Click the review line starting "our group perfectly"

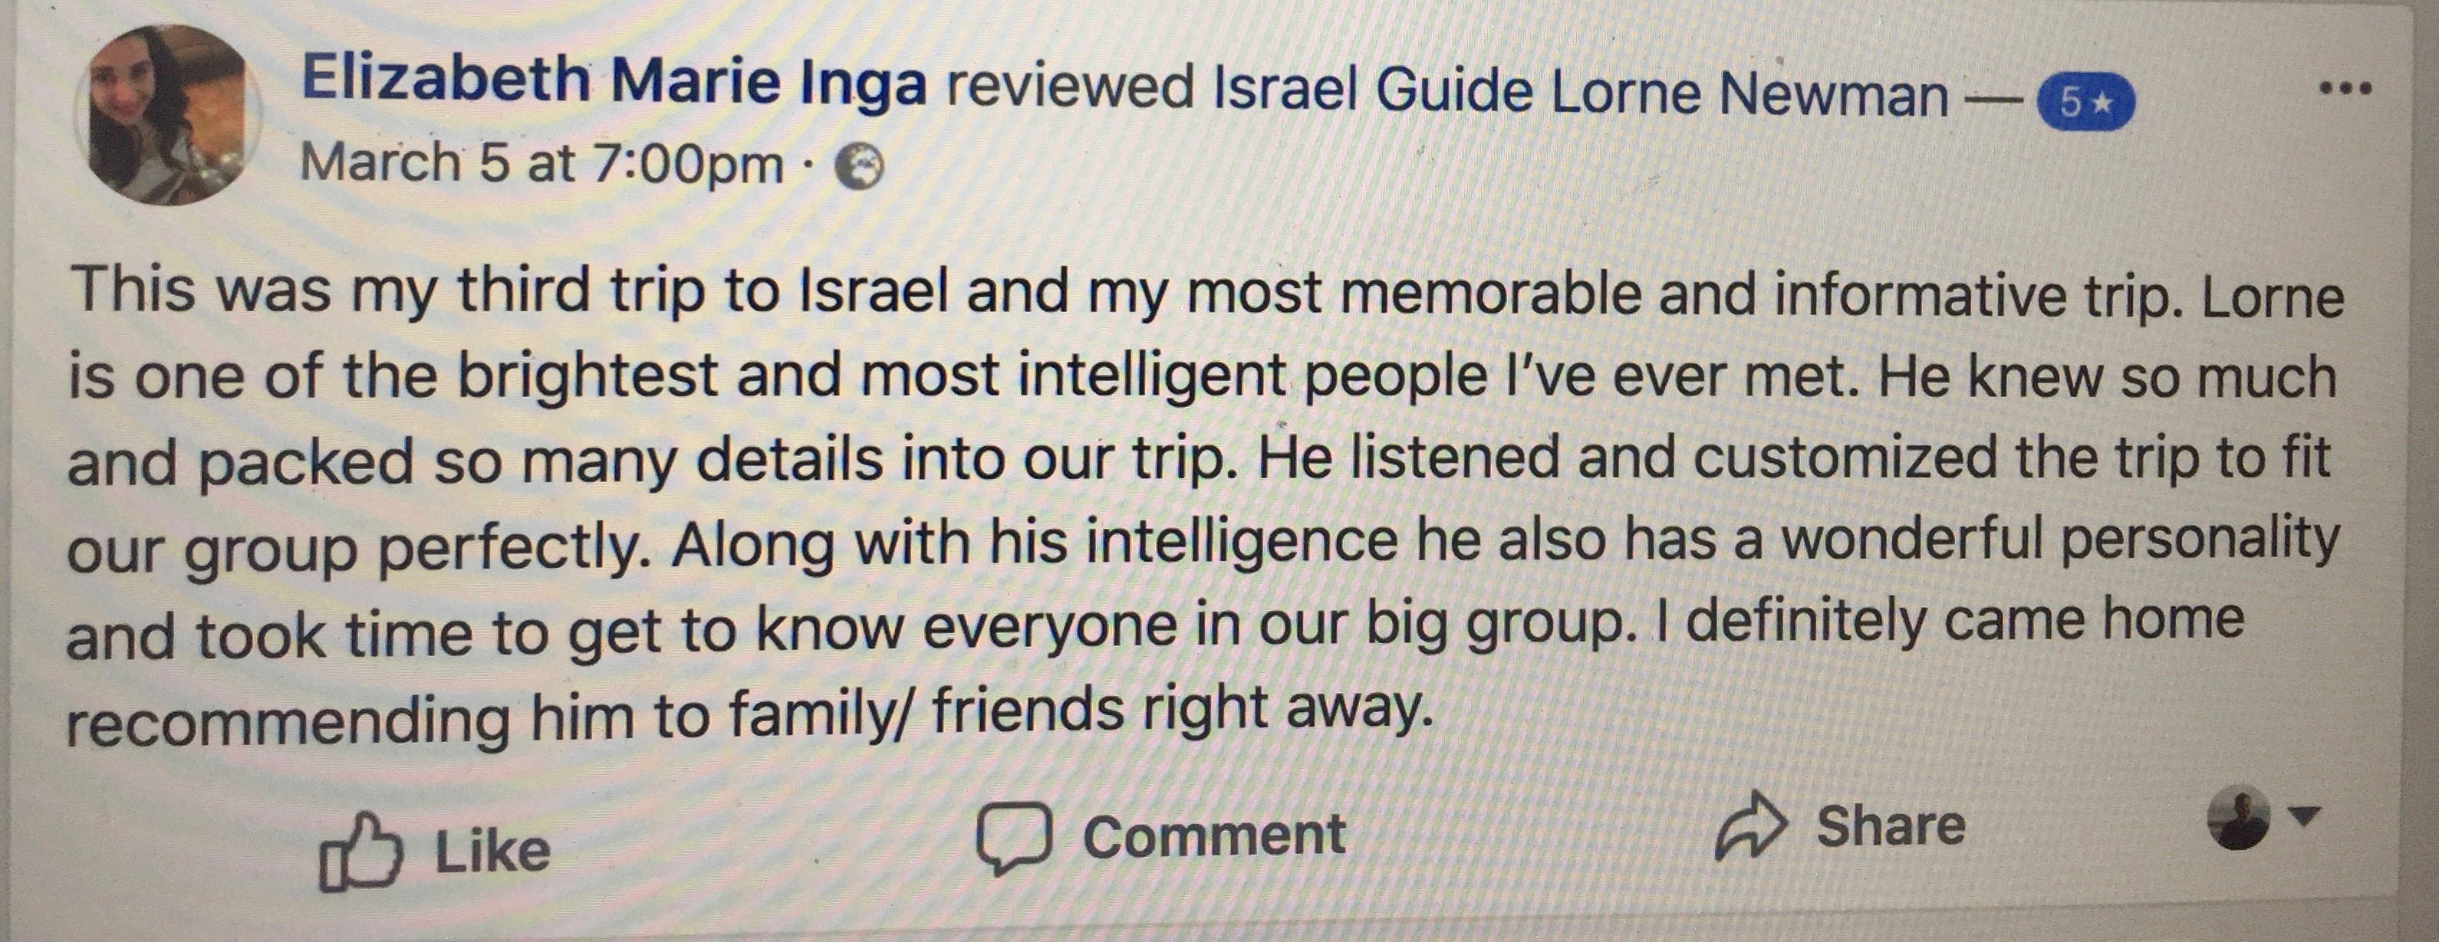point(1203,546)
